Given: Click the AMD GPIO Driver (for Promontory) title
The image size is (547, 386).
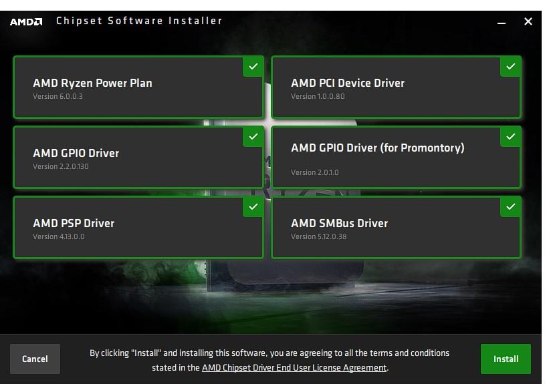Looking at the screenshot, I should tap(378, 148).
